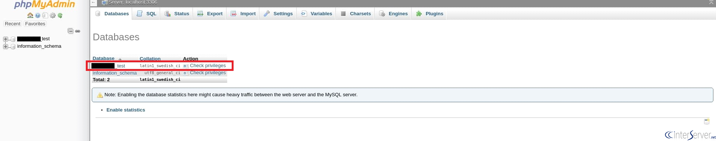716x141 pixels.
Task: Open the Charsets tab
Action: (x=355, y=13)
